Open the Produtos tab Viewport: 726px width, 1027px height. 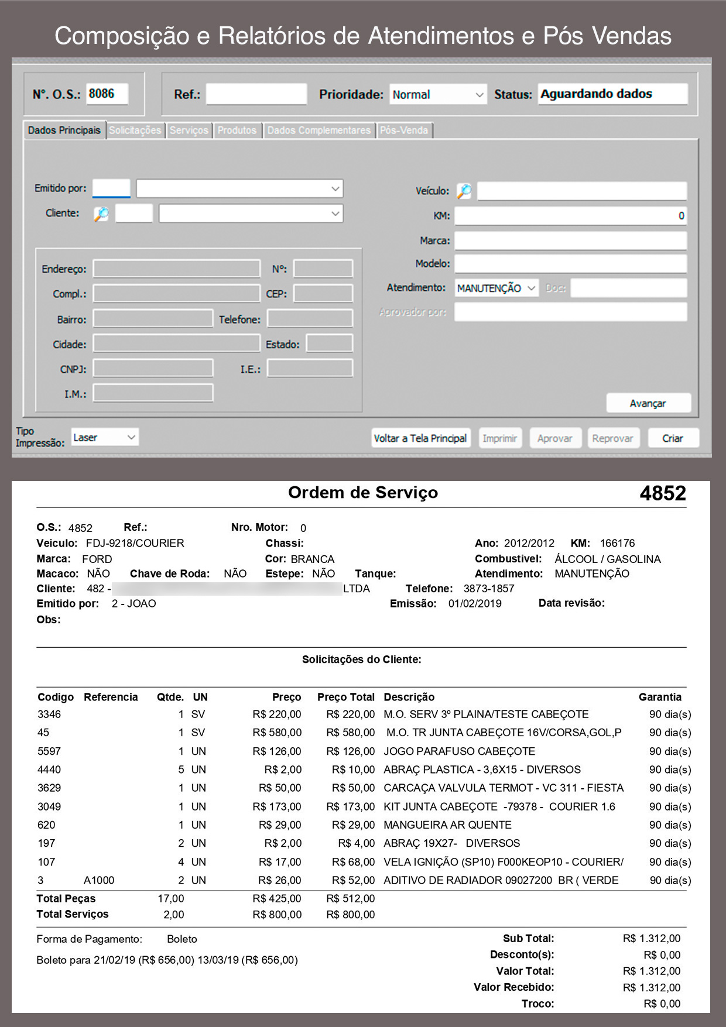click(237, 130)
